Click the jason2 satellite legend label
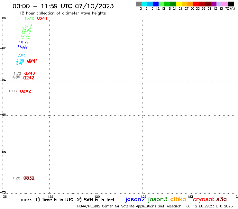 coord(135,199)
